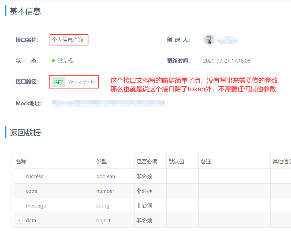The height and width of the screenshot is (231, 291).
Task: Click the 基本信息 section header
Action: [25, 11]
